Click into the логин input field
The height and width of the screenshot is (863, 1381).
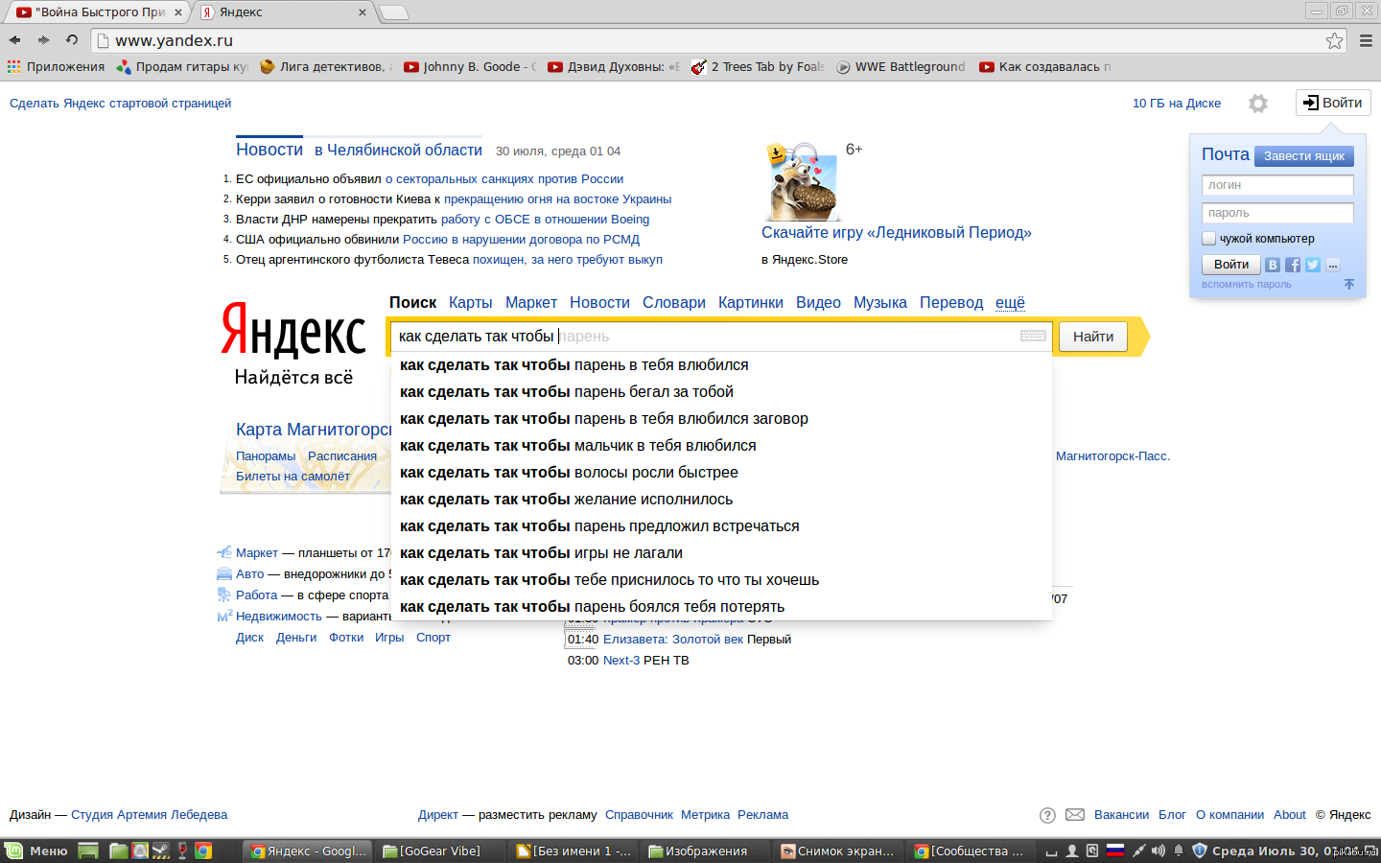pyautogui.click(x=1276, y=185)
